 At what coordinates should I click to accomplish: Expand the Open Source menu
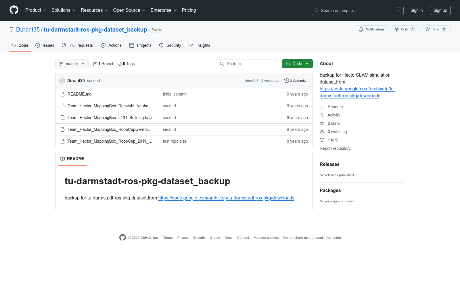point(129,10)
